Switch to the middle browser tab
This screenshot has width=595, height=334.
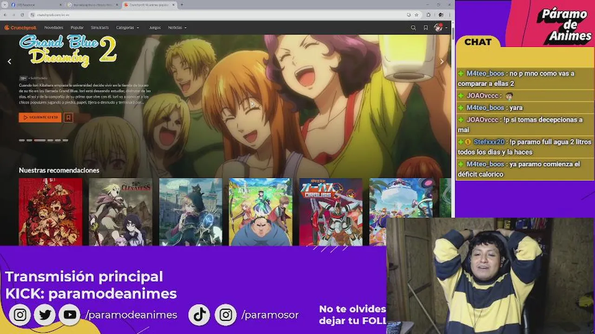click(93, 5)
